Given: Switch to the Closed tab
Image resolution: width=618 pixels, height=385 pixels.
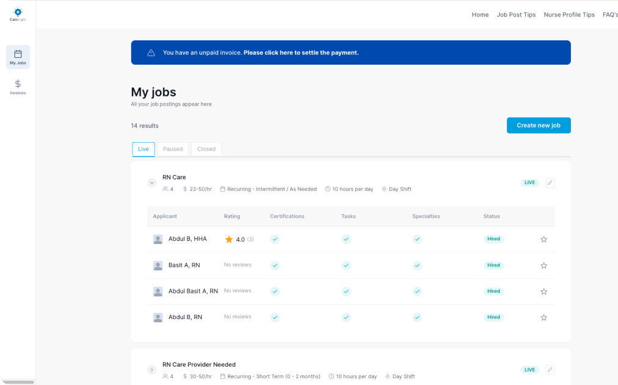Looking at the screenshot, I should [206, 149].
